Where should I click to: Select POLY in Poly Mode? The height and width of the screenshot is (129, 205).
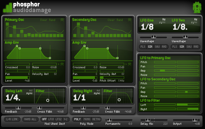tap(78, 119)
